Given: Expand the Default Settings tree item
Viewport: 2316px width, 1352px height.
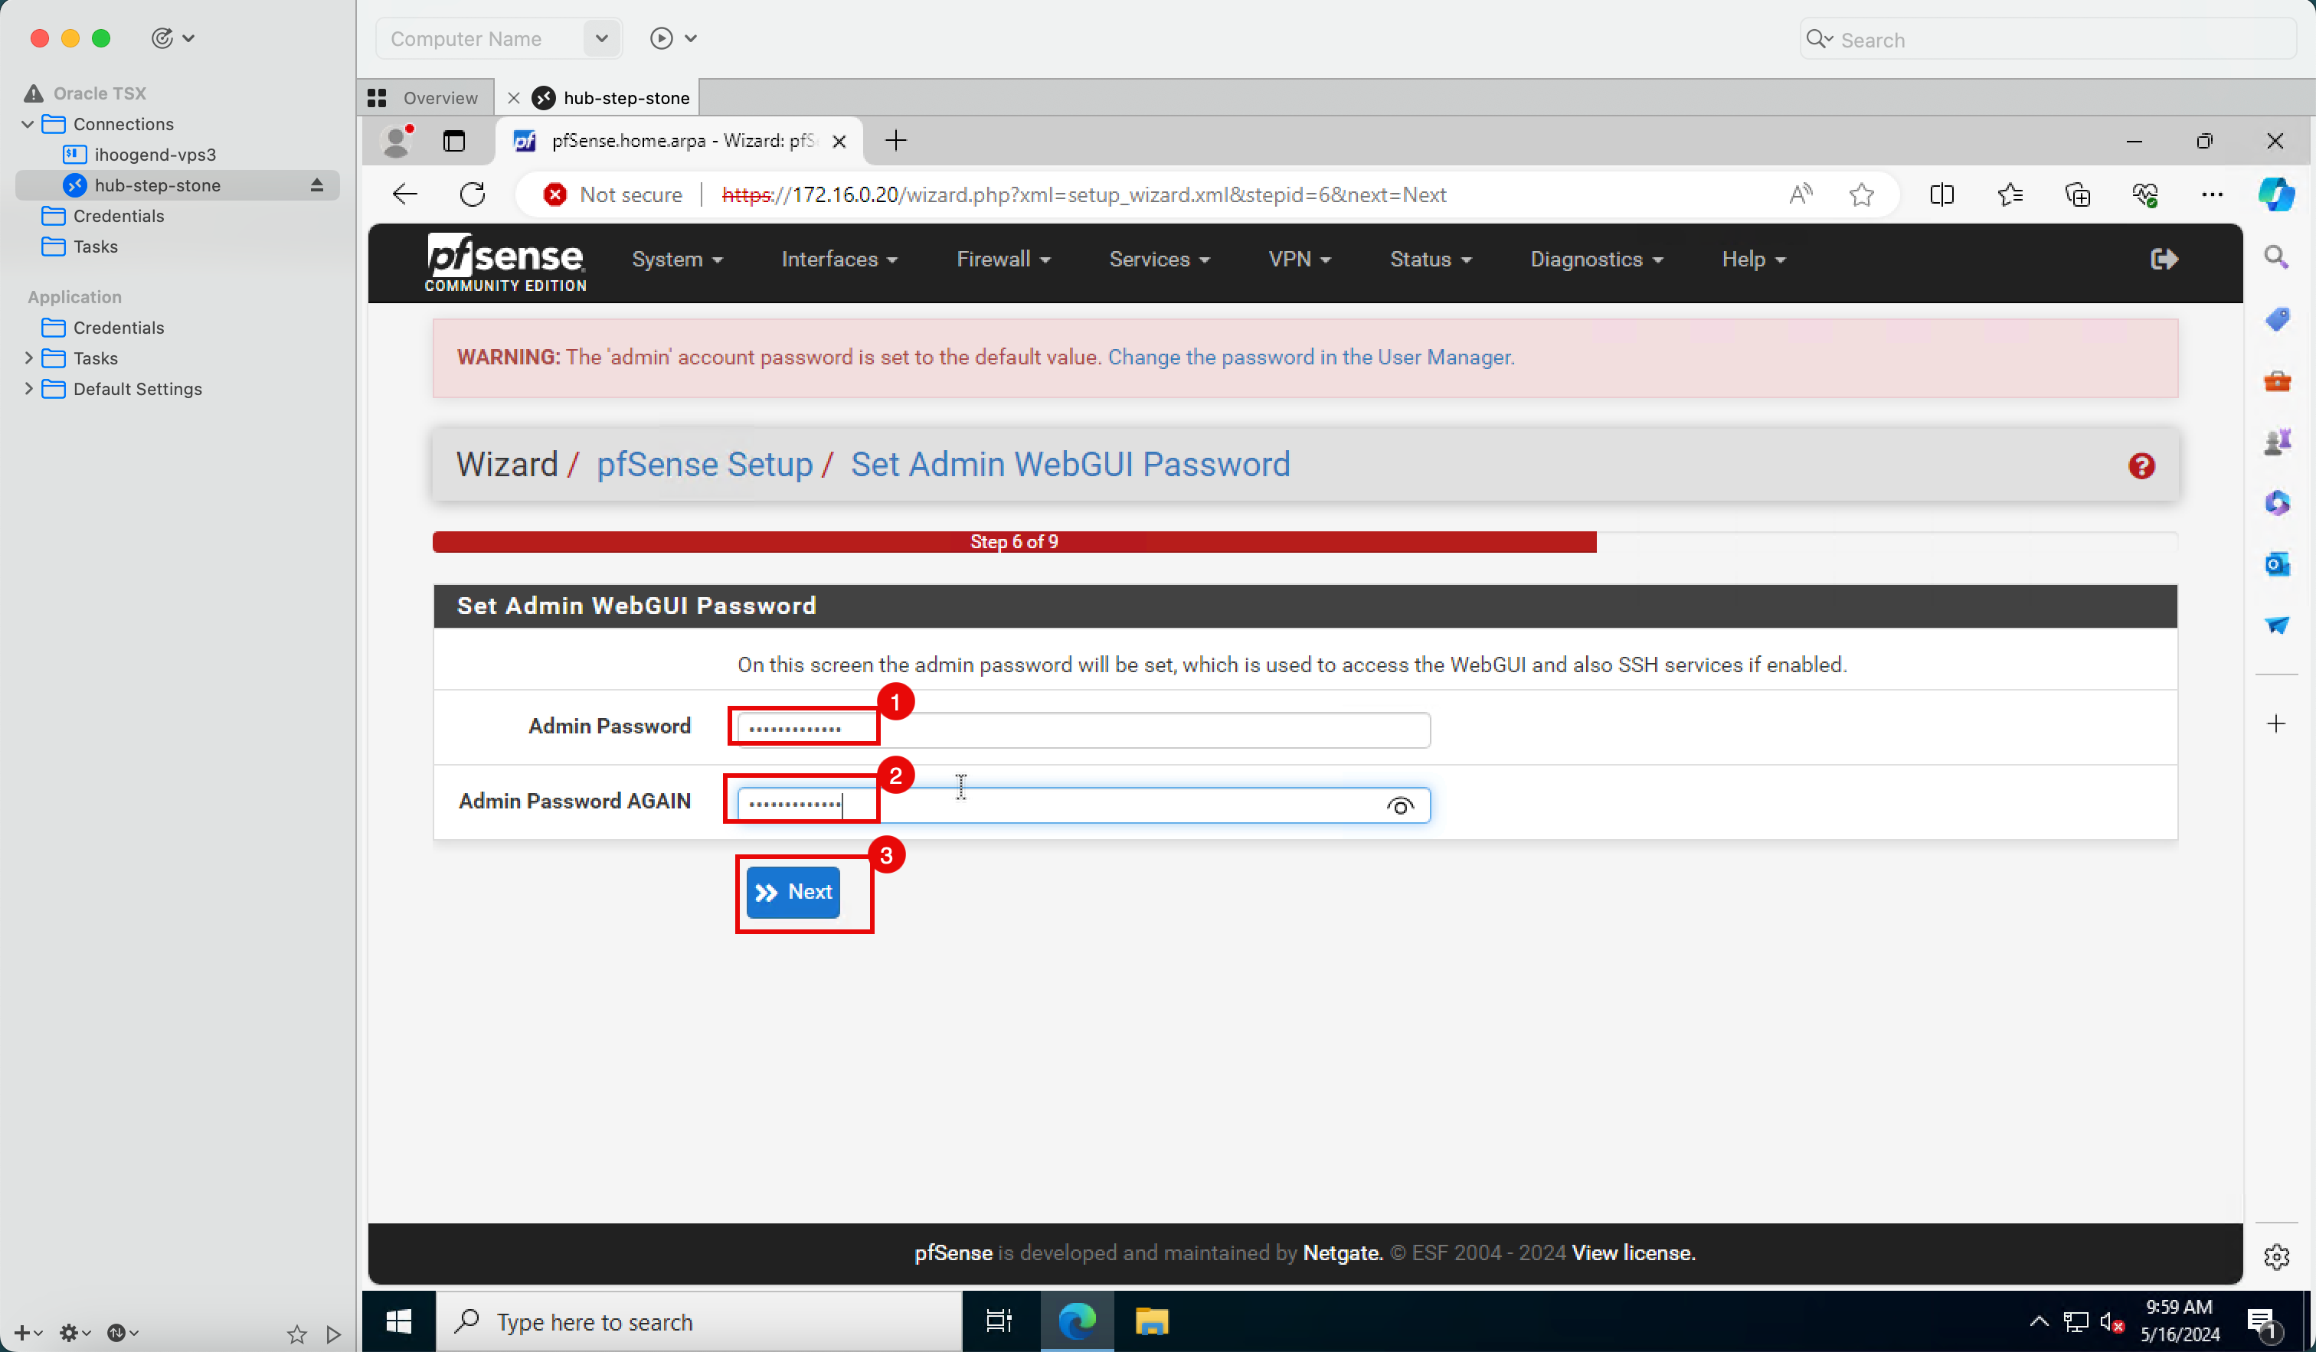Looking at the screenshot, I should tap(29, 388).
